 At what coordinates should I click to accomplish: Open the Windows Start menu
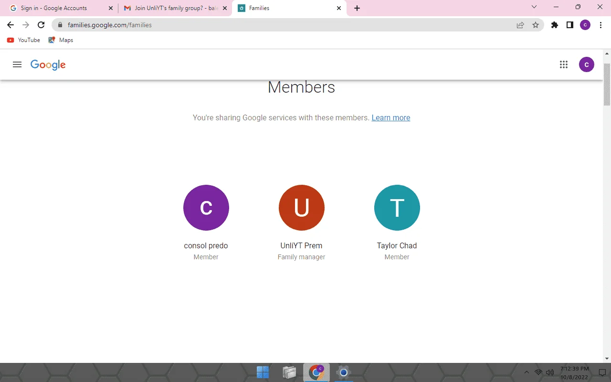(x=263, y=372)
